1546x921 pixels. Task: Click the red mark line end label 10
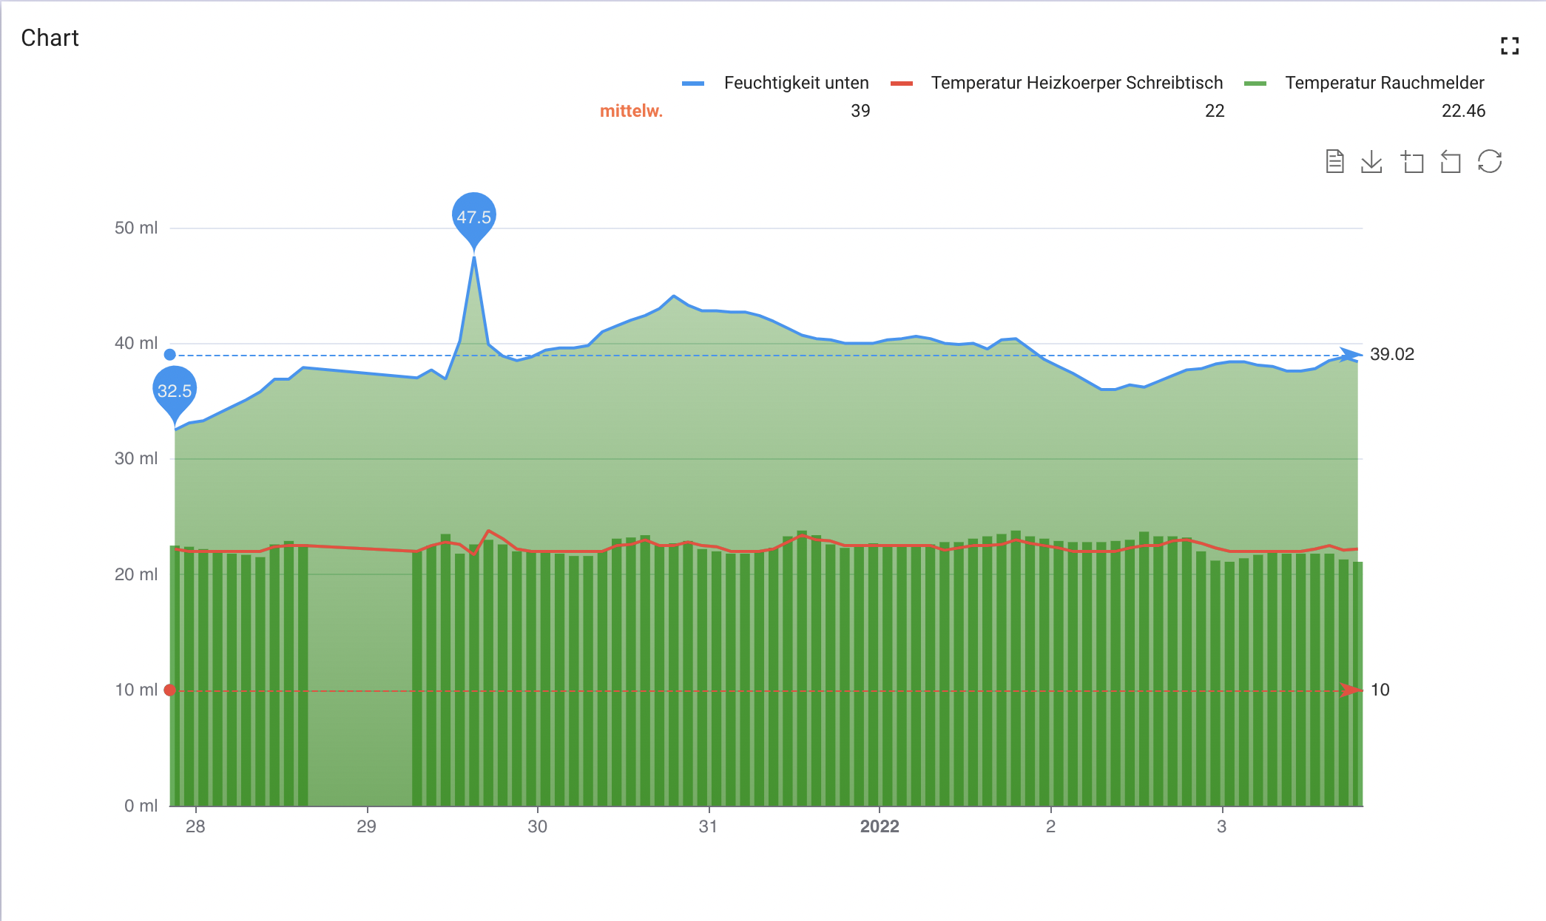pos(1380,690)
